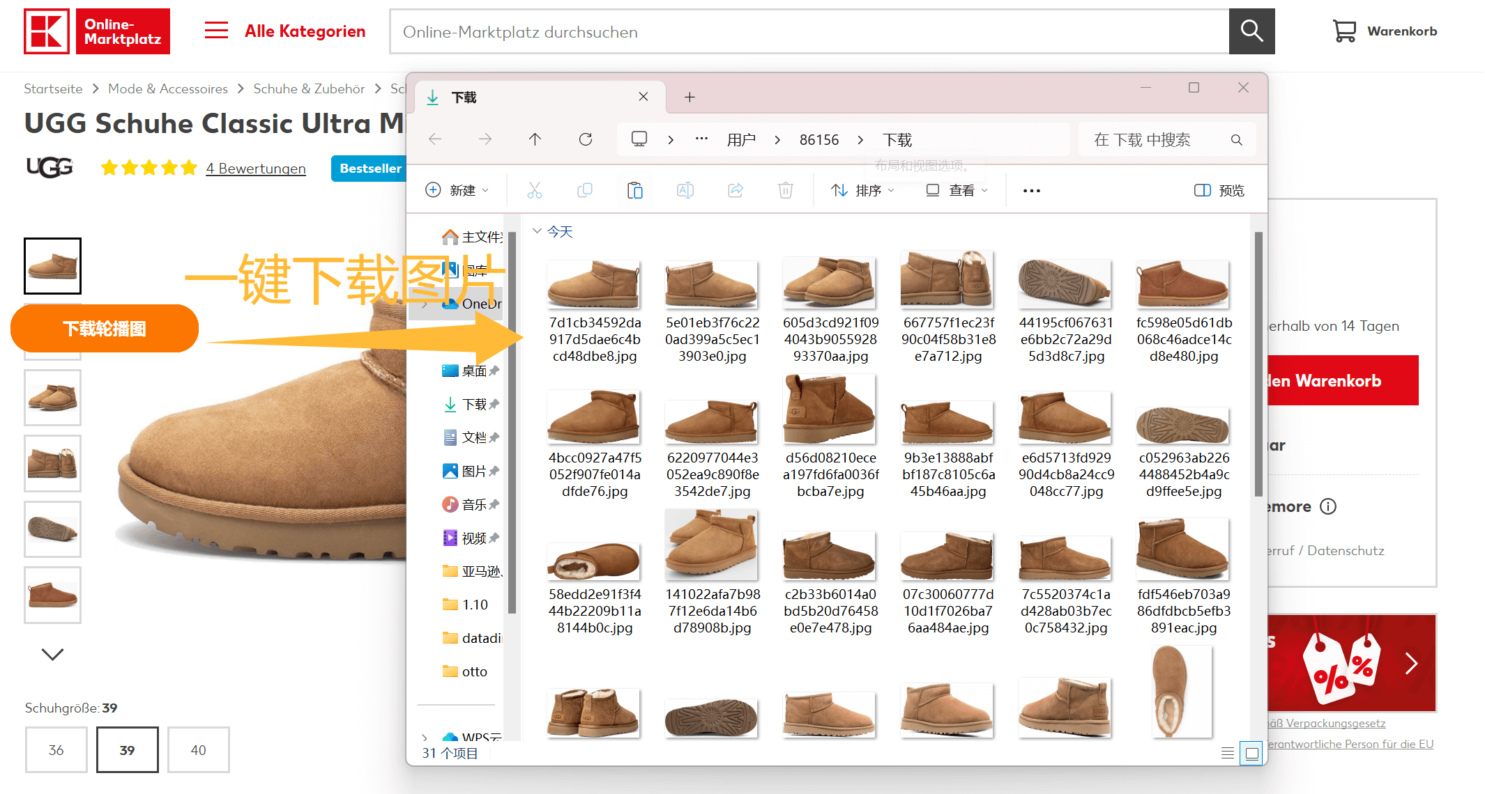Click next arrow on promo banner
This screenshot has width=1485, height=794.
click(1411, 663)
